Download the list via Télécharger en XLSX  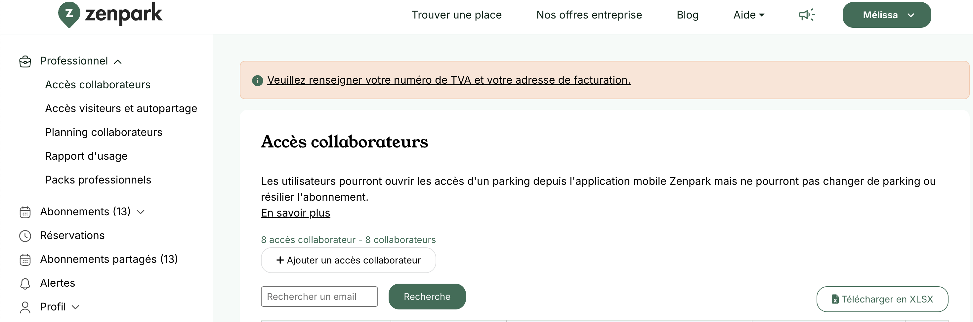pos(882,299)
